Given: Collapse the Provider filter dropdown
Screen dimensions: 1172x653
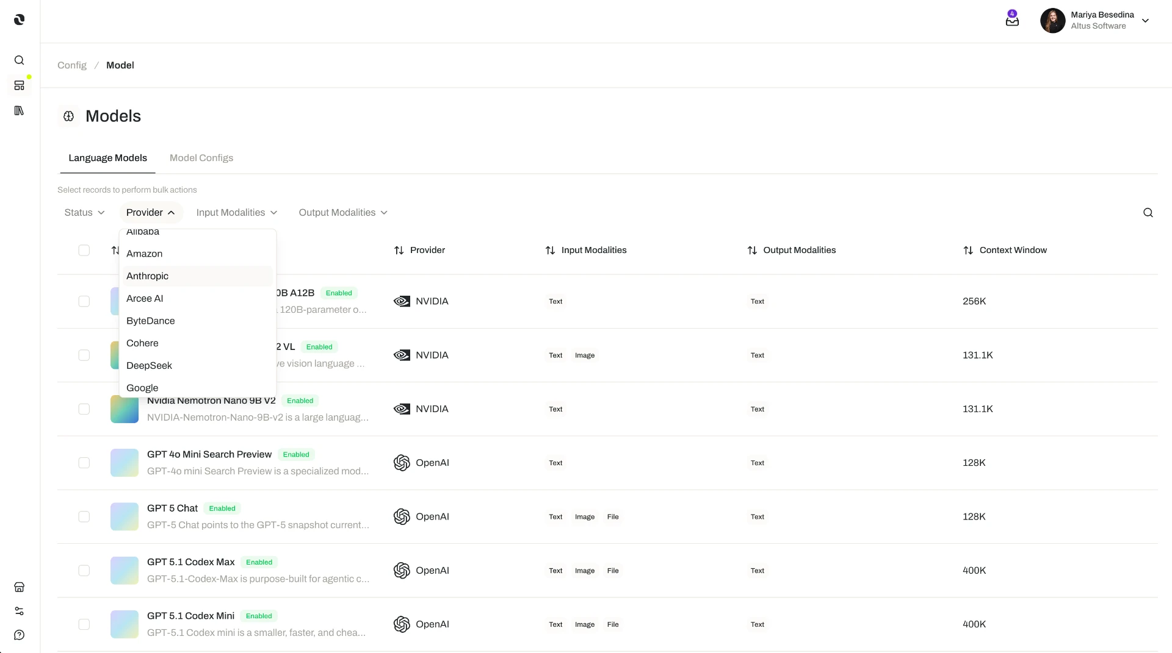Looking at the screenshot, I should point(151,213).
